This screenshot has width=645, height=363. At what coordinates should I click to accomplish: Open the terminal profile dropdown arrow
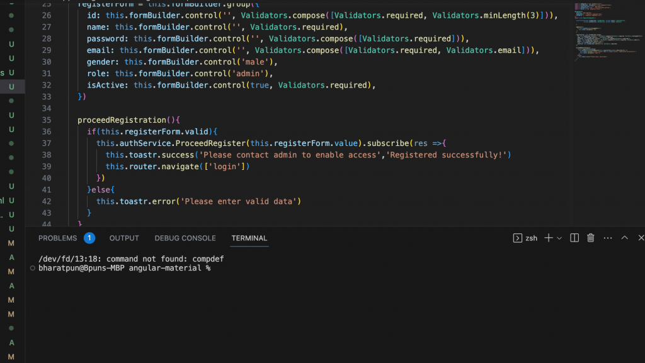[559, 238]
